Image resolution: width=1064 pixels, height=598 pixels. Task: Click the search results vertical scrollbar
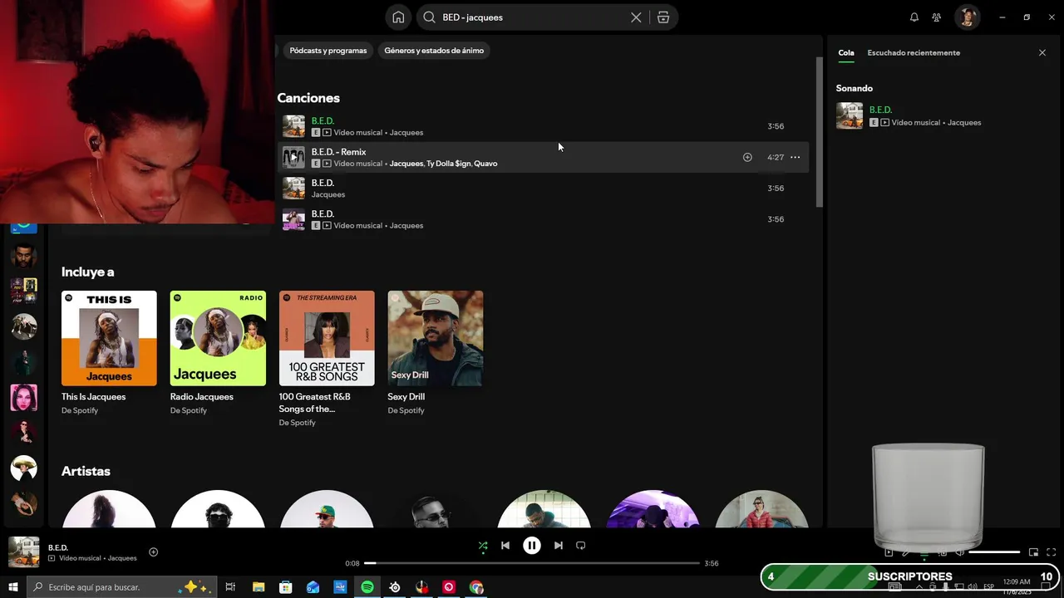[820, 133]
